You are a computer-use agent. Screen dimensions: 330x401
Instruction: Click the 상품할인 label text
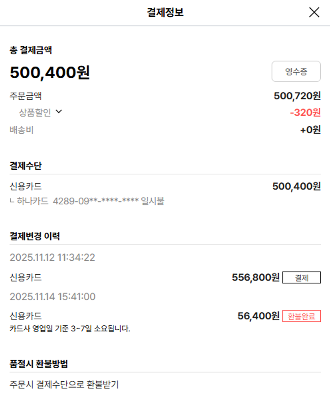click(35, 113)
